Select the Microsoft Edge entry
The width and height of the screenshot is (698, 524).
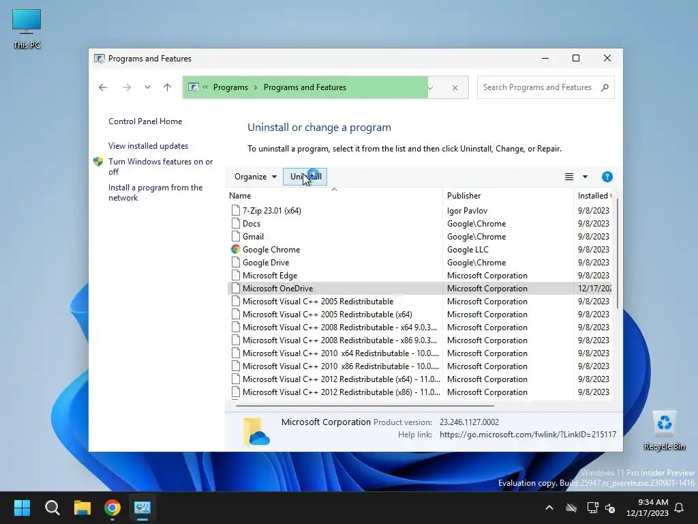270,276
